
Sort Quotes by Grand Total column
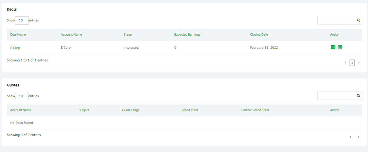click(x=189, y=110)
